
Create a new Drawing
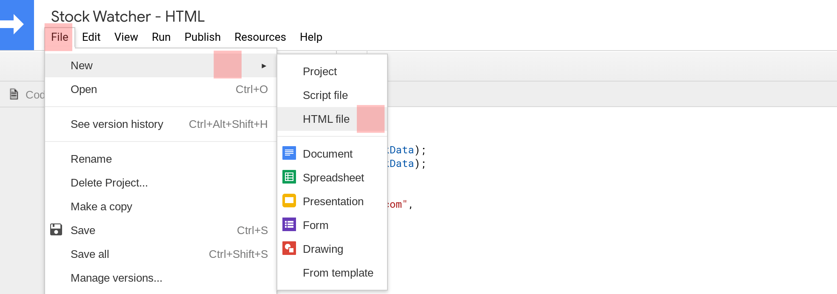[332, 249]
